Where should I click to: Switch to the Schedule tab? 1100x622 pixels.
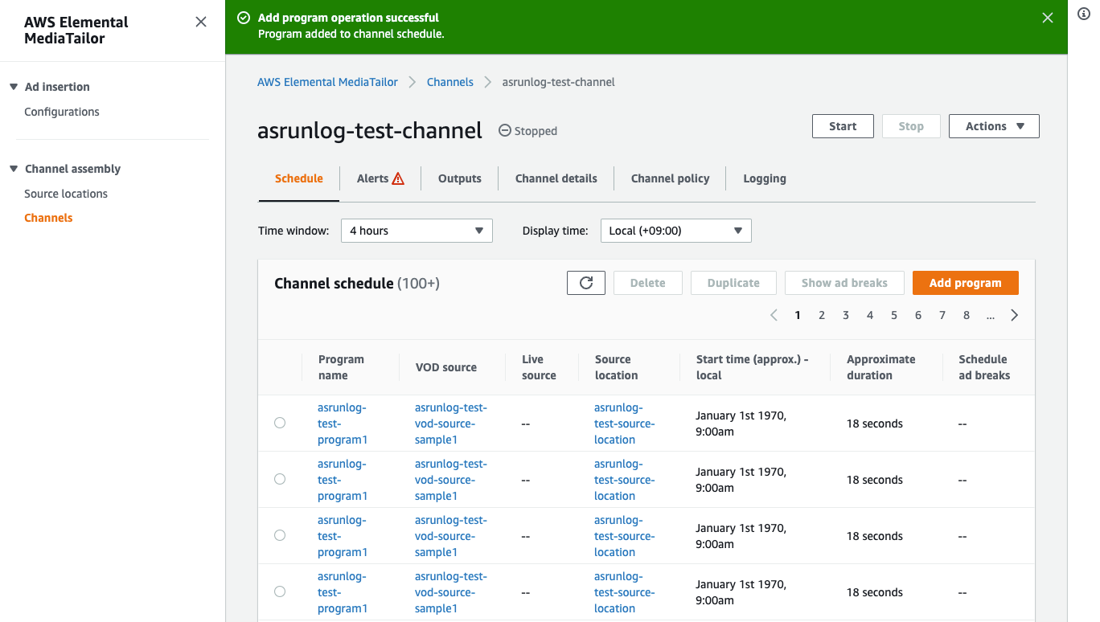299,178
